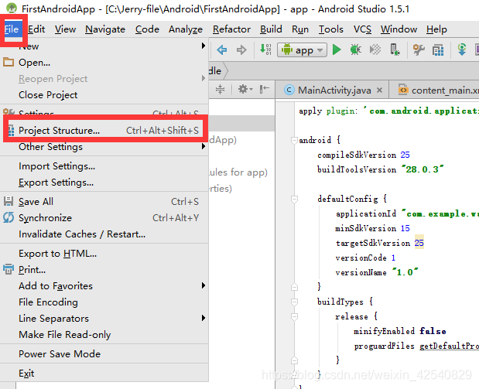Open the Code menu
The image size is (479, 389).
point(147,29)
